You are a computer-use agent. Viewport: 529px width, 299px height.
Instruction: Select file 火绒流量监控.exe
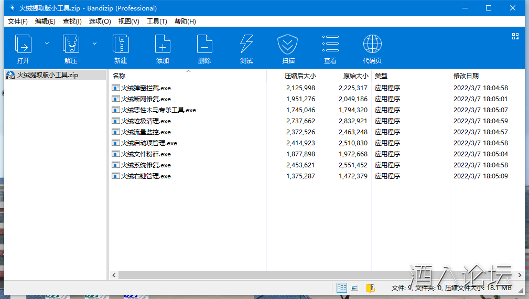click(x=146, y=132)
